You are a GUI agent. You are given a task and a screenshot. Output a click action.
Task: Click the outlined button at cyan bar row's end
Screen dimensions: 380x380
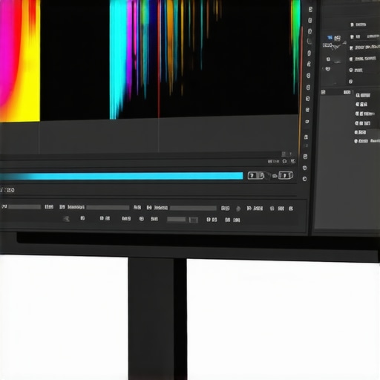pyautogui.click(x=286, y=175)
